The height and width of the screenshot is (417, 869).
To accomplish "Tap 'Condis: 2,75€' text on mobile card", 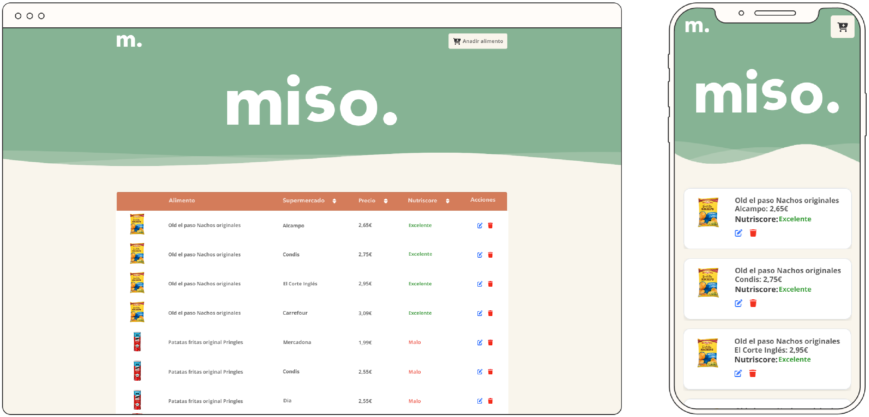I will pos(758,279).
